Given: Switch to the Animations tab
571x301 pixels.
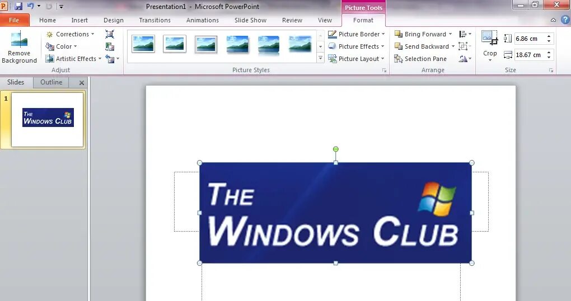Looking at the screenshot, I should (203, 20).
